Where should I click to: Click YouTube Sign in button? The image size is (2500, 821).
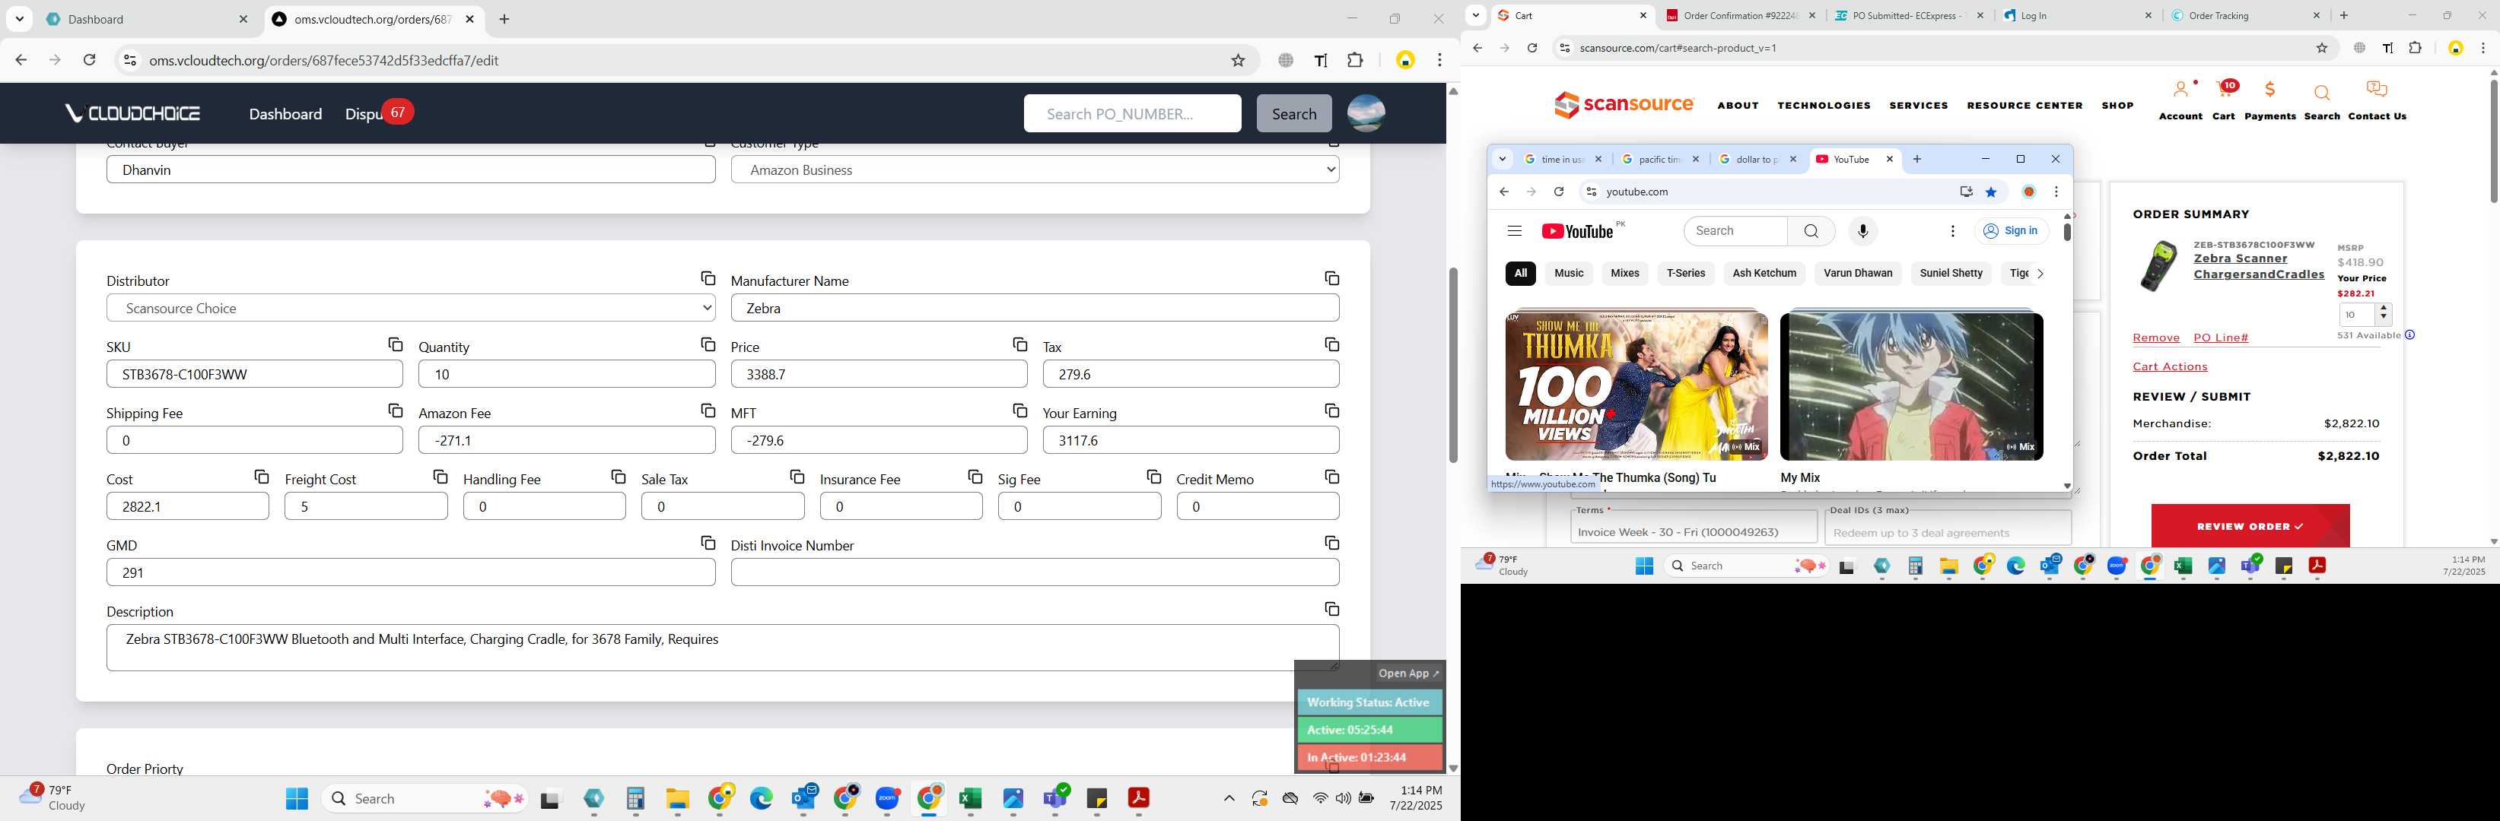coord(2011,230)
